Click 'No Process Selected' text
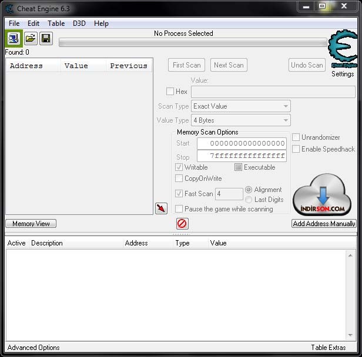 point(183,33)
